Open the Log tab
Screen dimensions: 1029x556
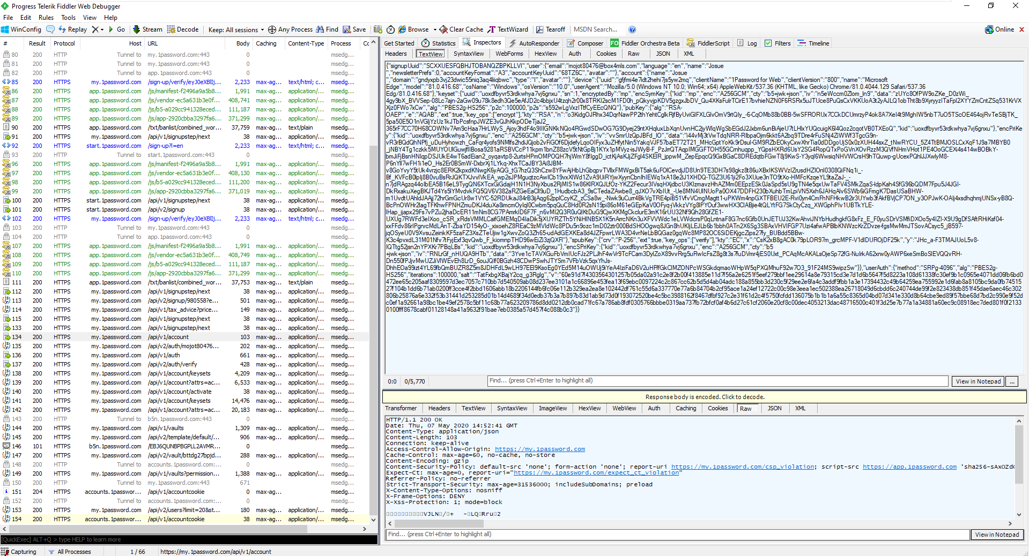(x=747, y=43)
